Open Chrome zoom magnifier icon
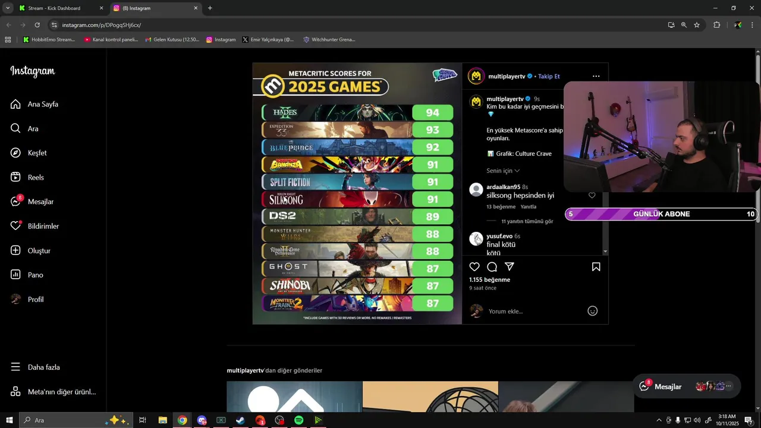Screen dimensions: 761x428 pyautogui.click(x=684, y=25)
